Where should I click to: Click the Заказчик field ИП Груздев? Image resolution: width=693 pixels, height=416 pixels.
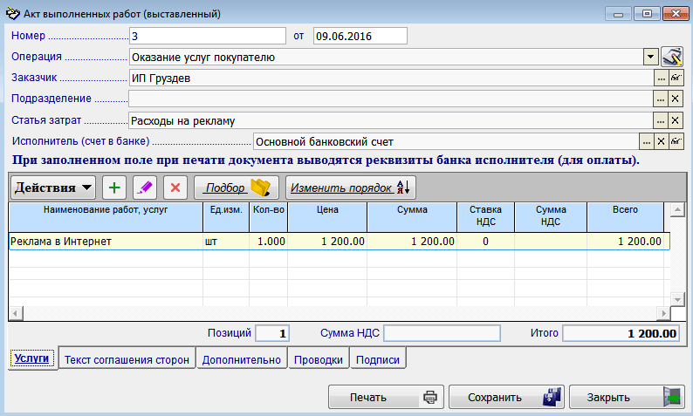click(x=391, y=78)
